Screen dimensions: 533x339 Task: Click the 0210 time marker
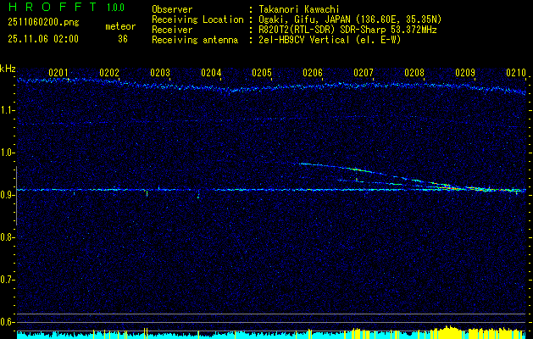[x=516, y=72]
